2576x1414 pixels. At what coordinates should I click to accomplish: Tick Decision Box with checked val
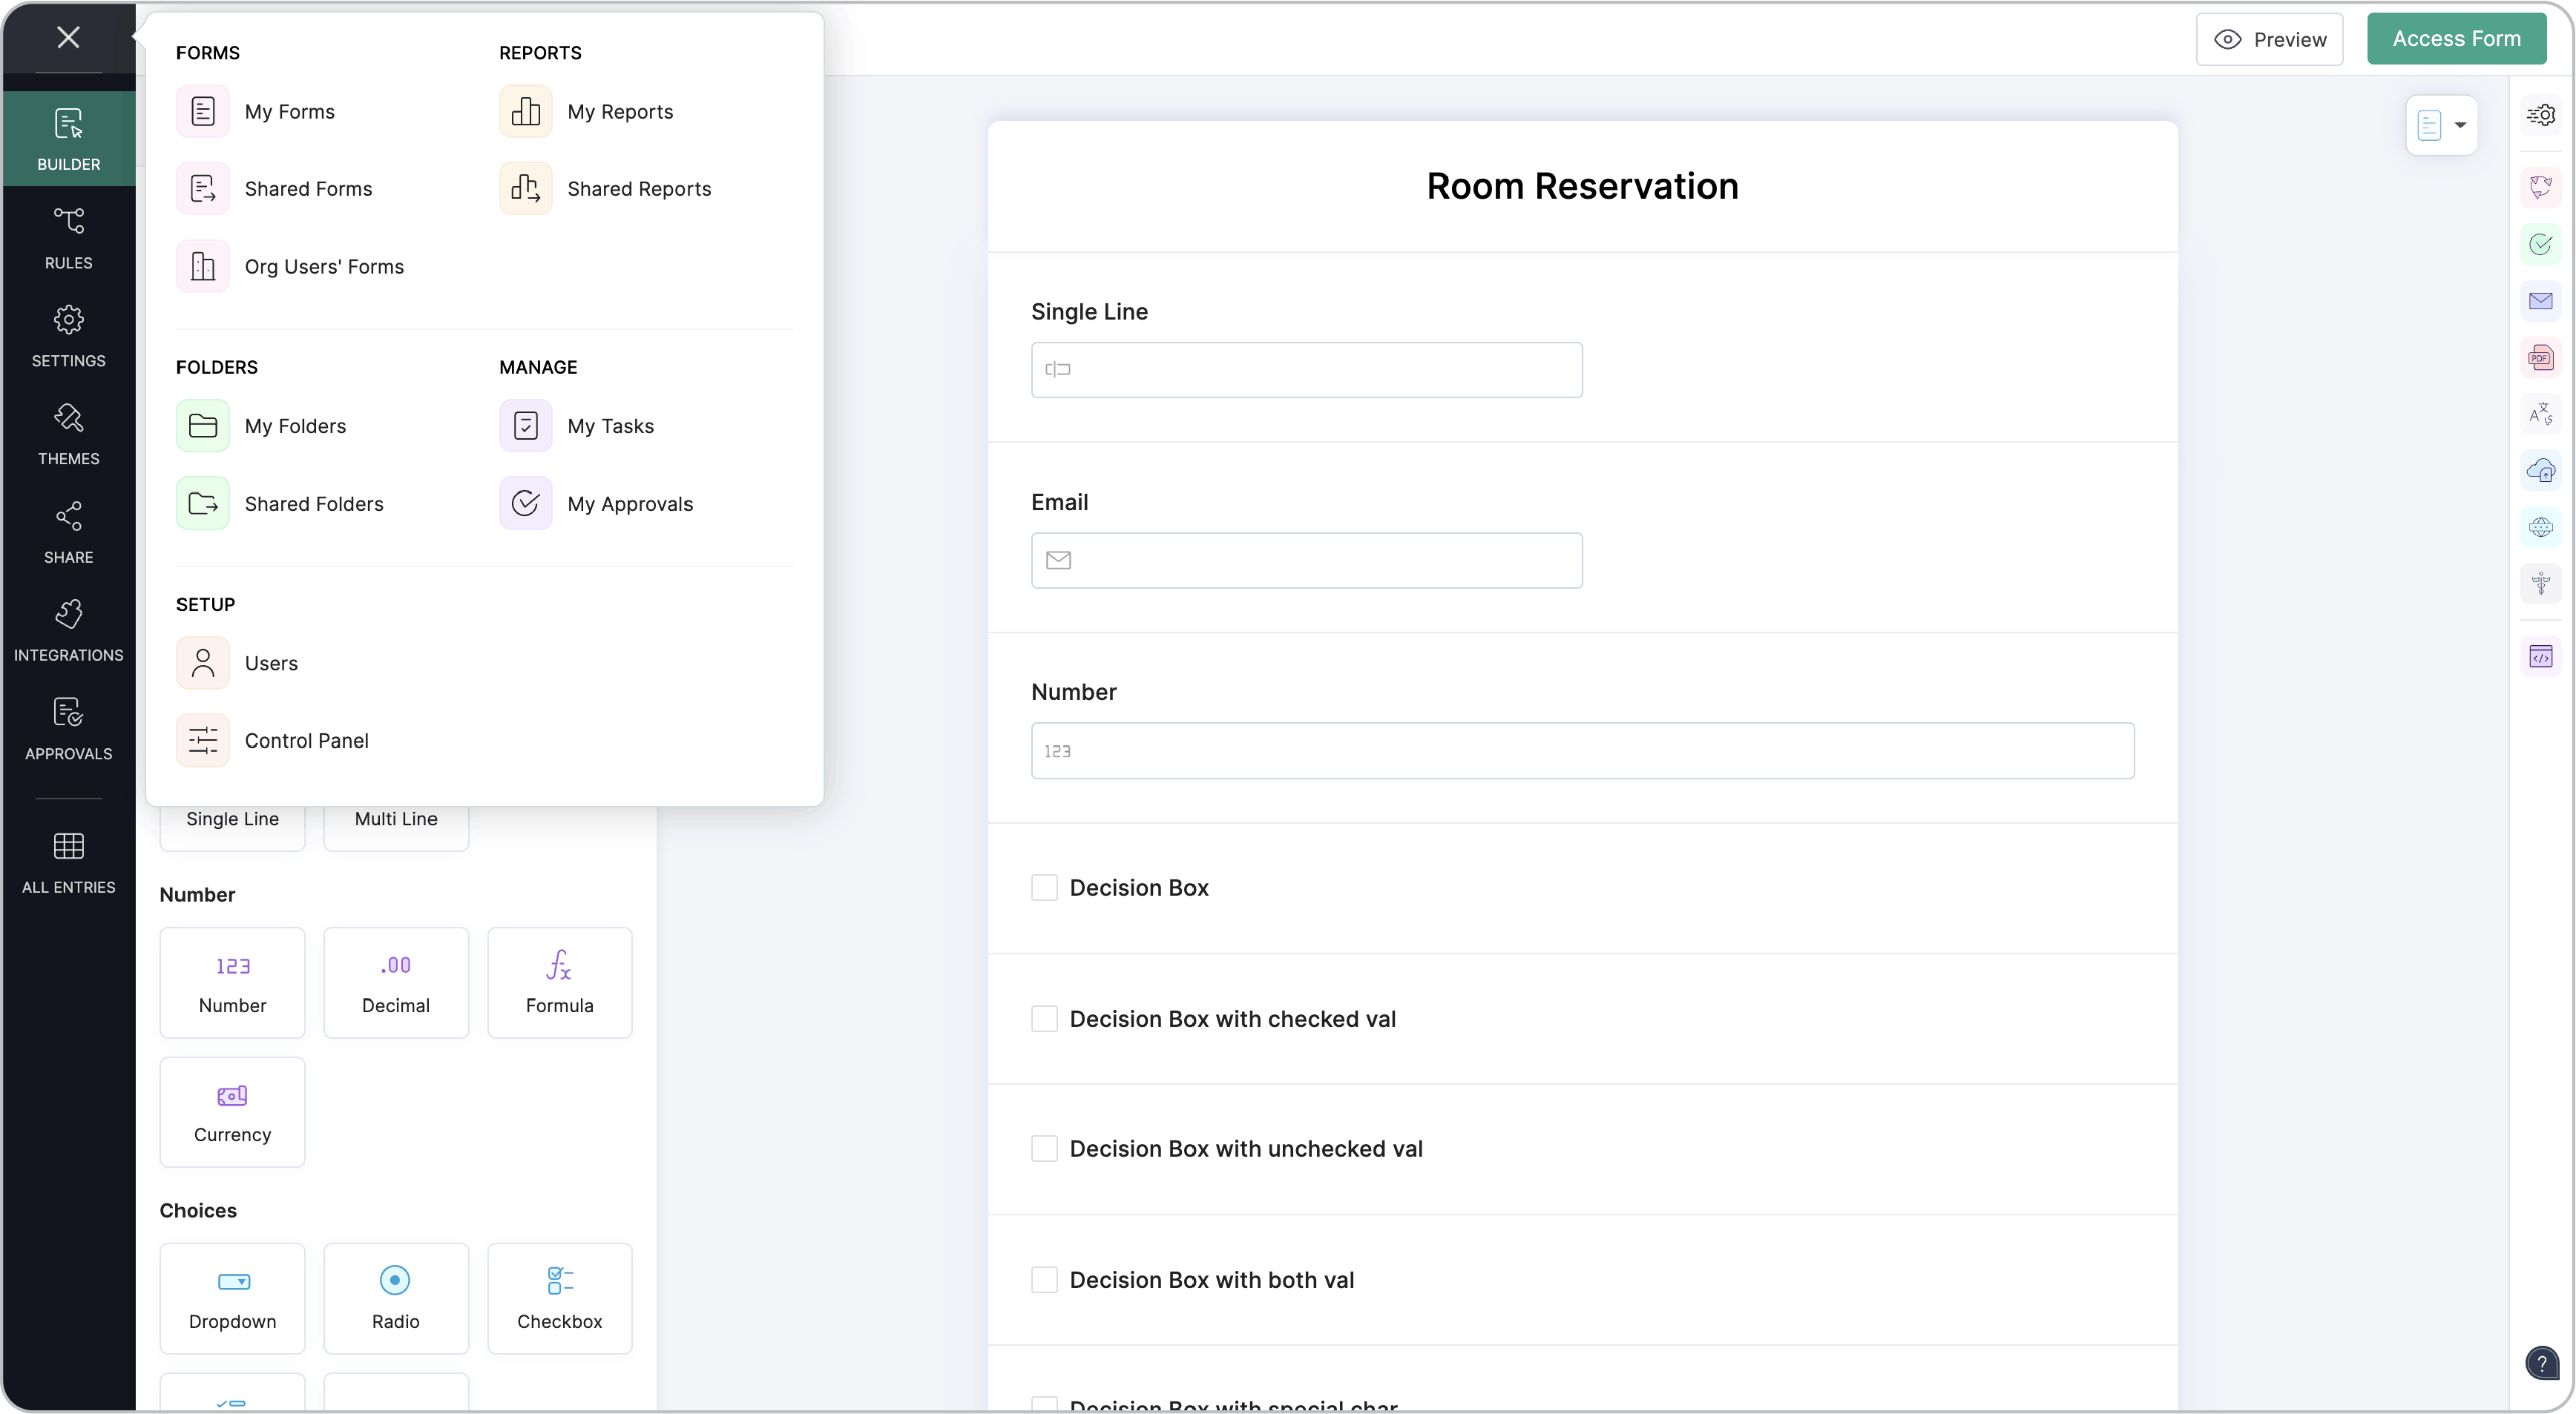(1044, 1018)
